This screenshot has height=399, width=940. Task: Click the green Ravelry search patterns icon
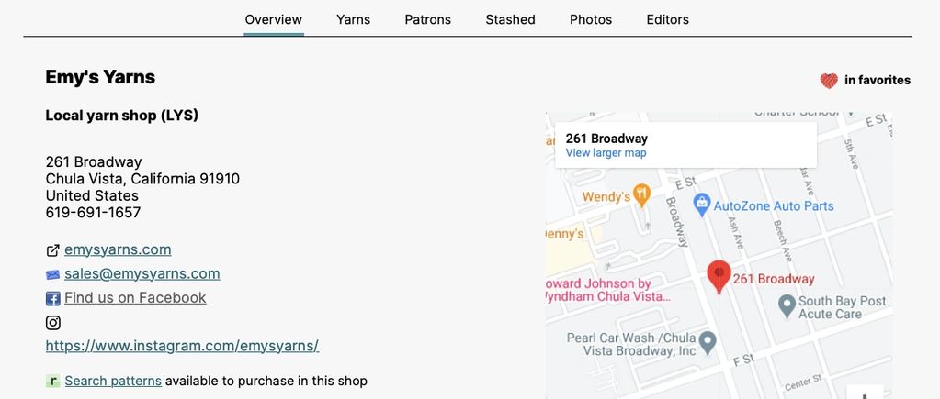tap(52, 381)
